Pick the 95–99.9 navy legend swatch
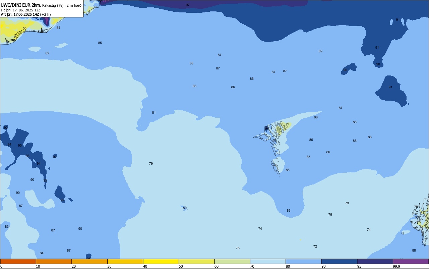 (375, 261)
